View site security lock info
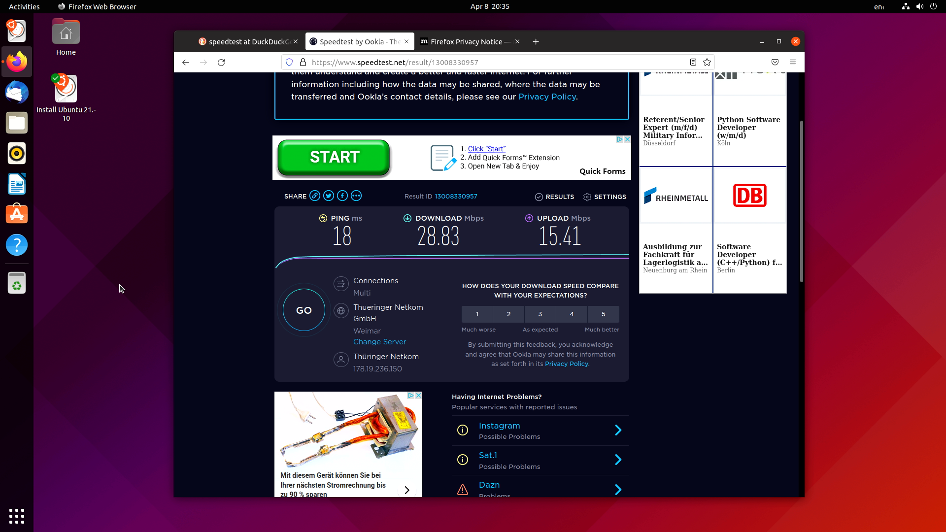The height and width of the screenshot is (532, 946). coord(303,63)
